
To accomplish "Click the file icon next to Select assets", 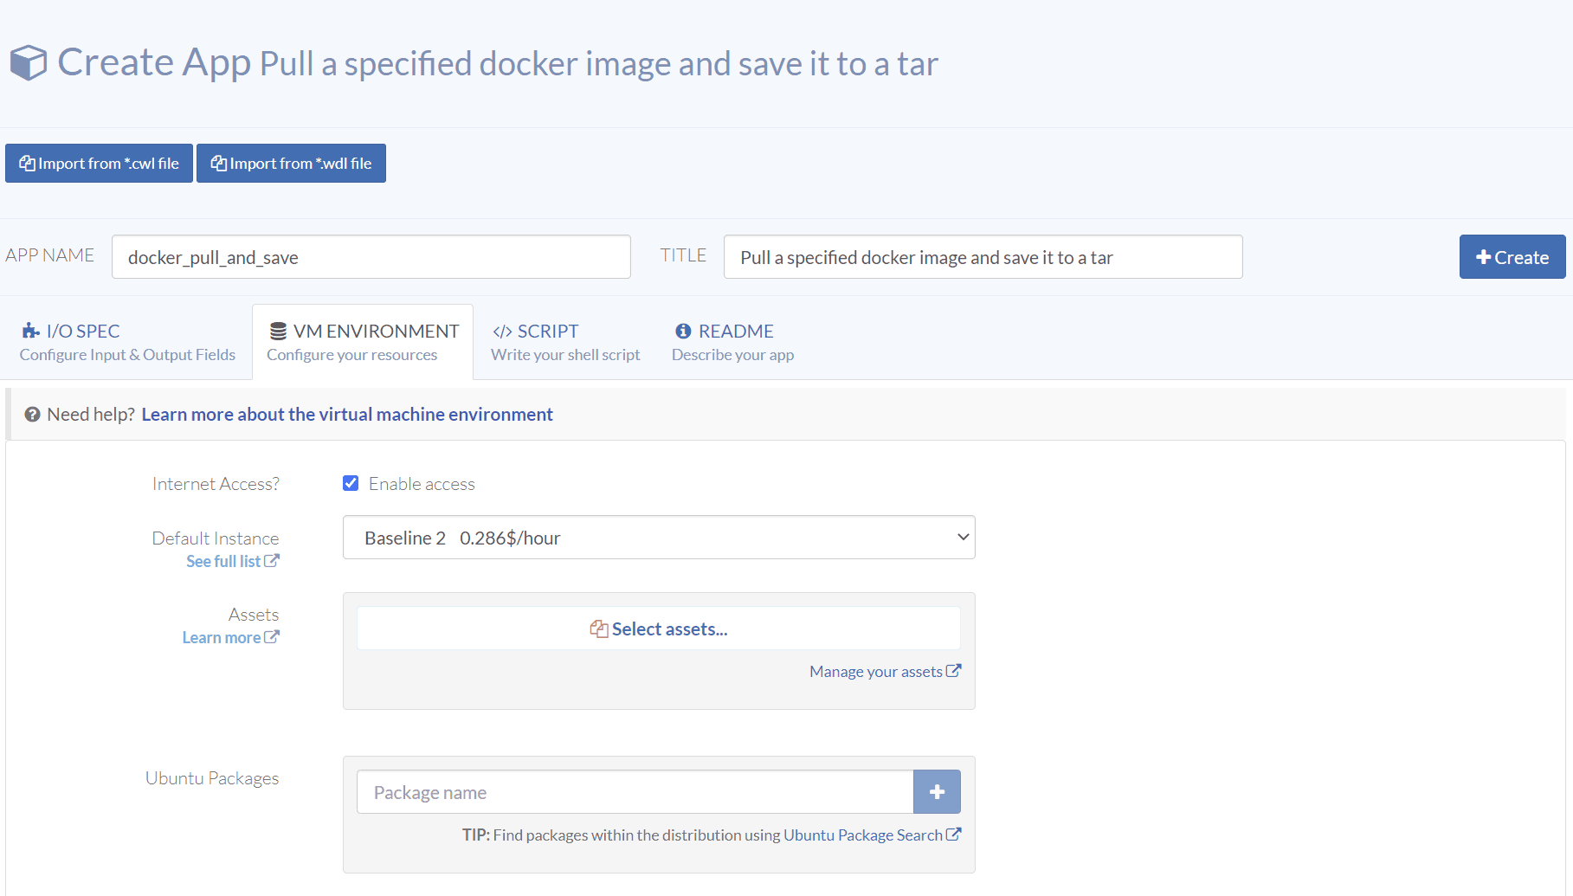I will click(x=598, y=629).
